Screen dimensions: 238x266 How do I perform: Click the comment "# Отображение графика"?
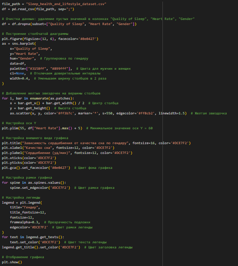pos(23,257)
